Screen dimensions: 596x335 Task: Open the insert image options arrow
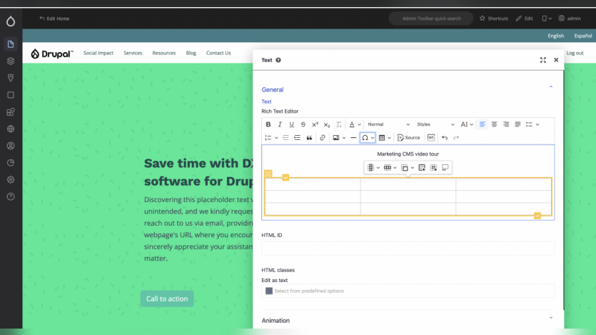[344, 138]
